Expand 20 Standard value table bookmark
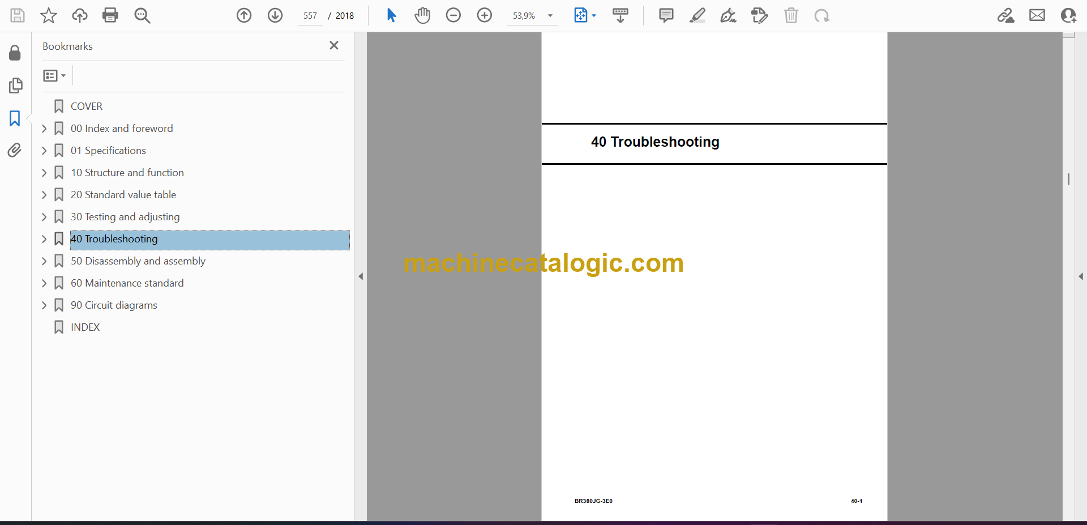The image size is (1087, 525). click(44, 195)
